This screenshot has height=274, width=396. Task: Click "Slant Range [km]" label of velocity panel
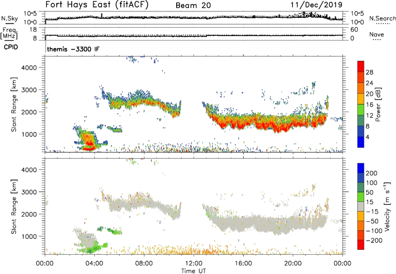(x=14, y=207)
